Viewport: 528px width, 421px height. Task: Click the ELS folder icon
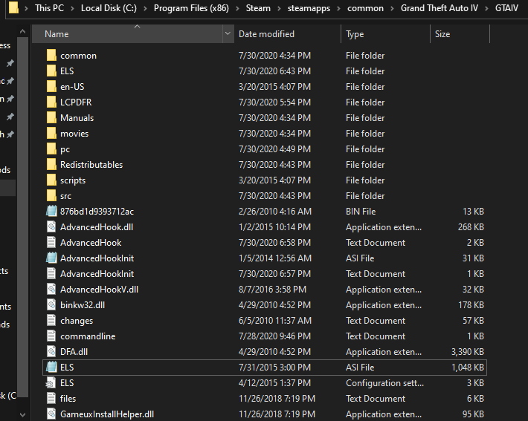tap(51, 71)
